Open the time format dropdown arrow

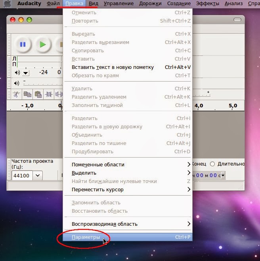[x=223, y=175]
